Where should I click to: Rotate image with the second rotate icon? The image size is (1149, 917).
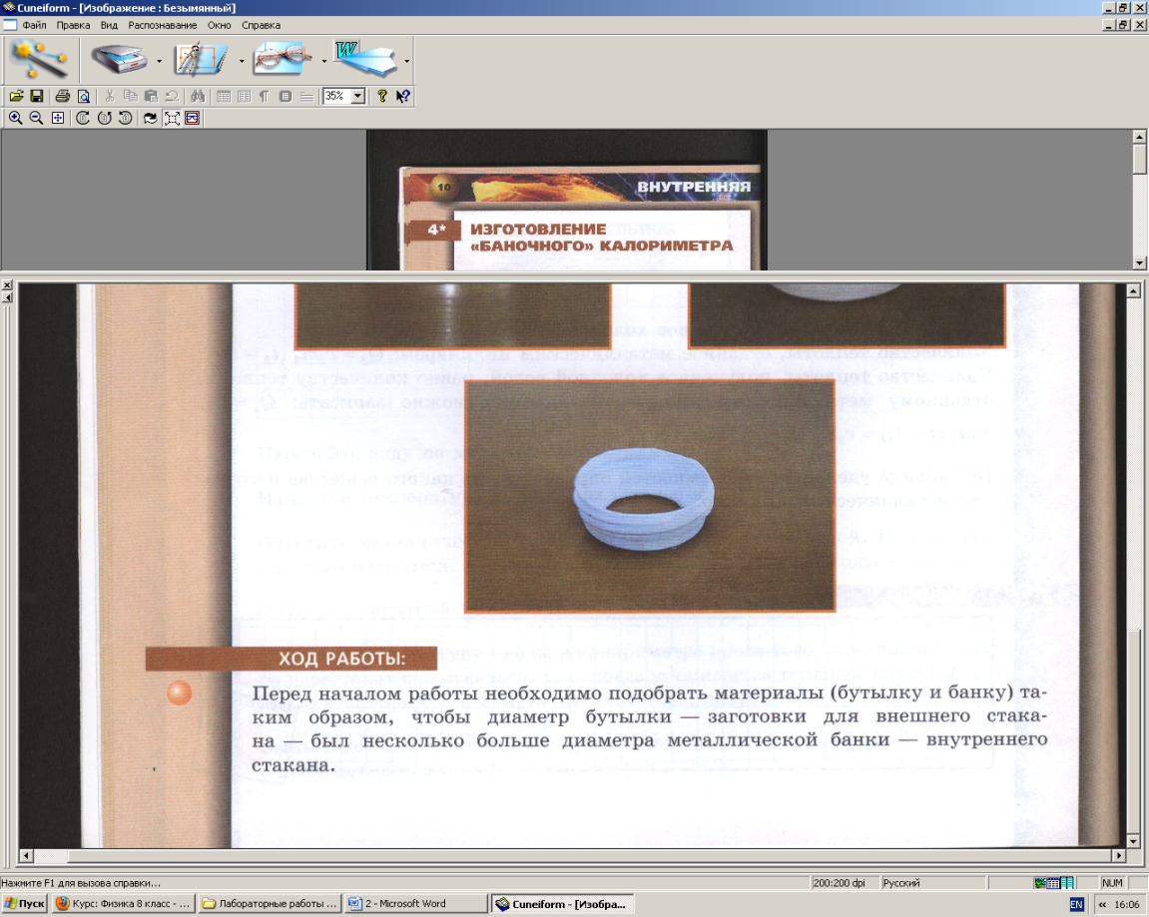(x=104, y=118)
